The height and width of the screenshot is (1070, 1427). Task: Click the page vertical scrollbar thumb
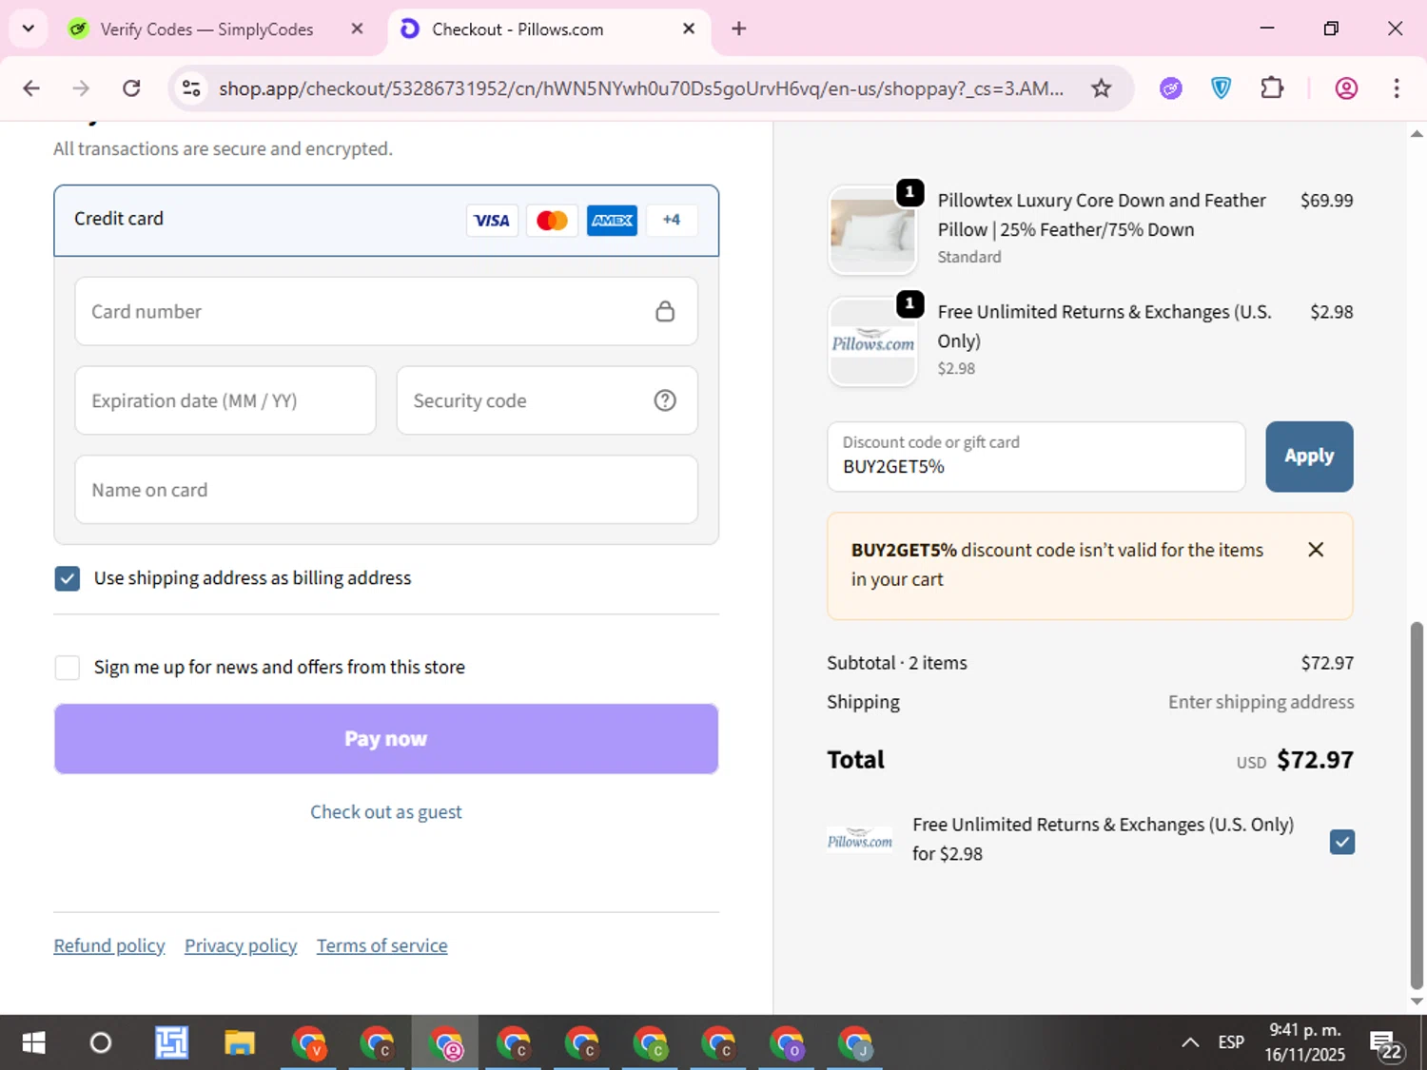pyautogui.click(x=1417, y=805)
